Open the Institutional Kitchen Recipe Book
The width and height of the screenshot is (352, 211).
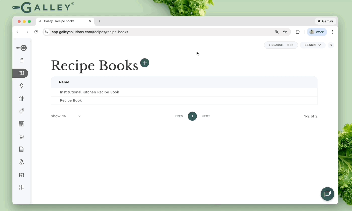click(x=89, y=92)
